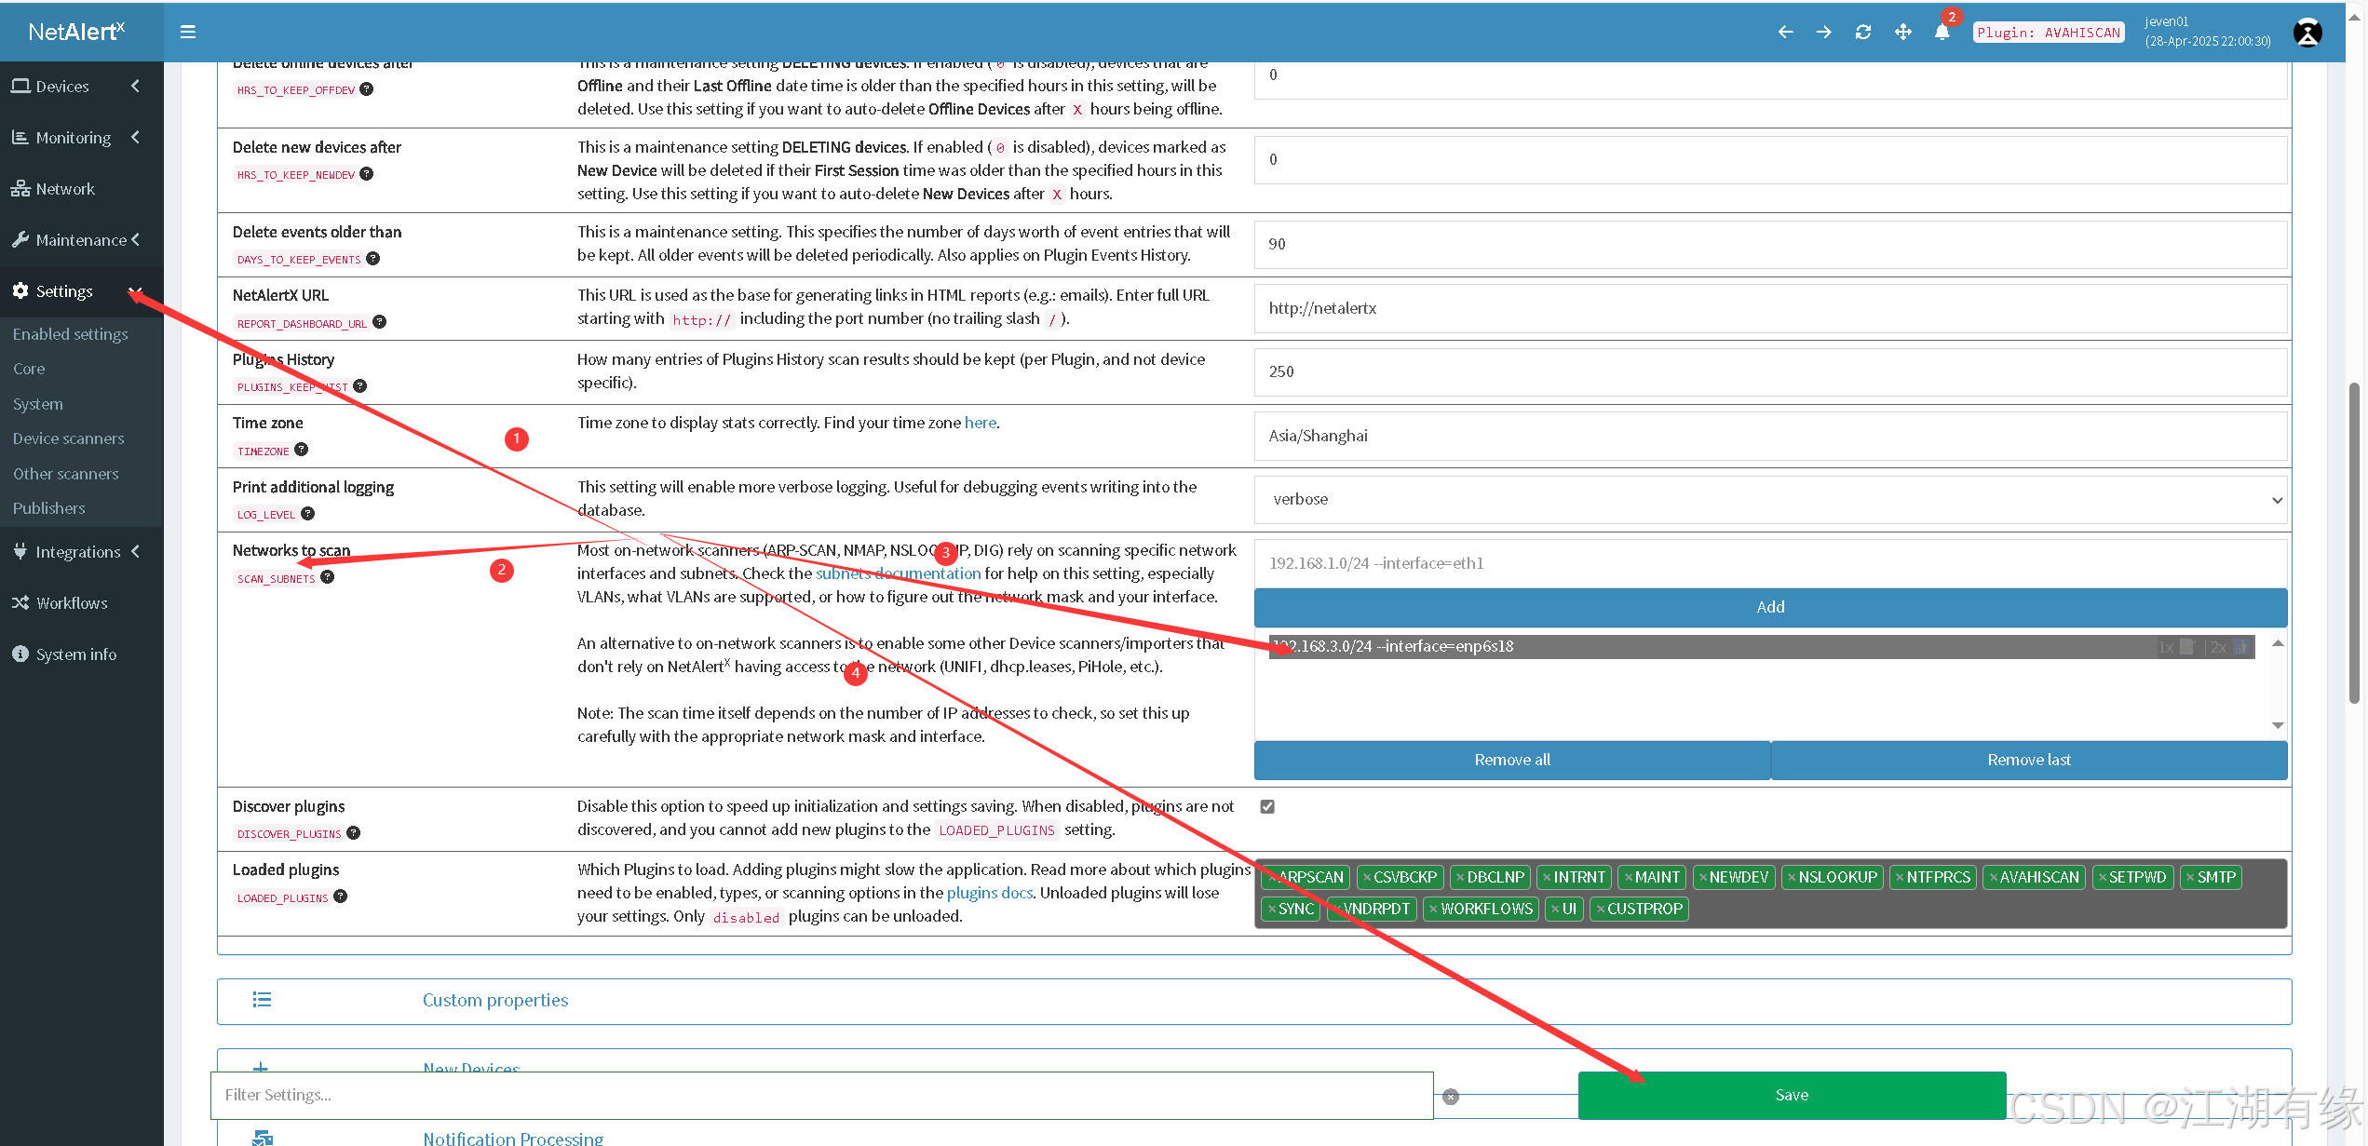Open help for PLUGINS_KEEP_HIST

[x=360, y=386]
